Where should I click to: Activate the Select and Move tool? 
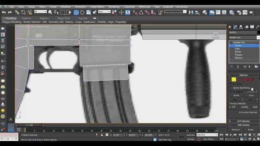76,12
